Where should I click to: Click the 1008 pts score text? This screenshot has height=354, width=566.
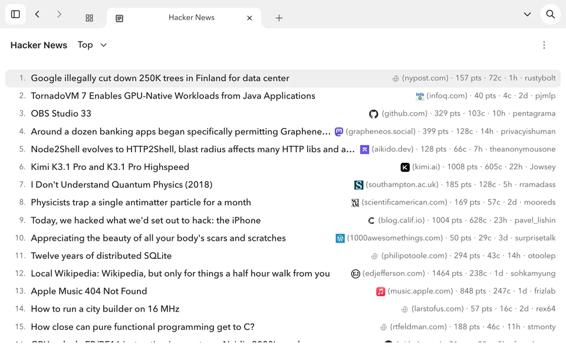(x=462, y=167)
